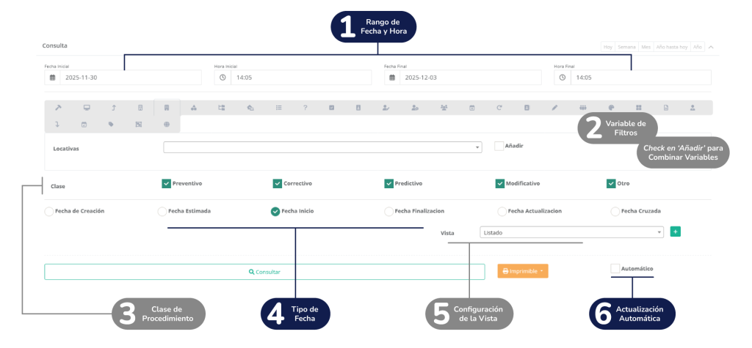Click the Fecha Inicial date field

click(130, 78)
